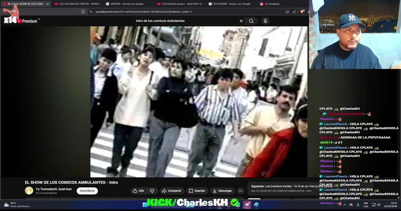Click the cast/screen icon in address bar

[x=287, y=12]
